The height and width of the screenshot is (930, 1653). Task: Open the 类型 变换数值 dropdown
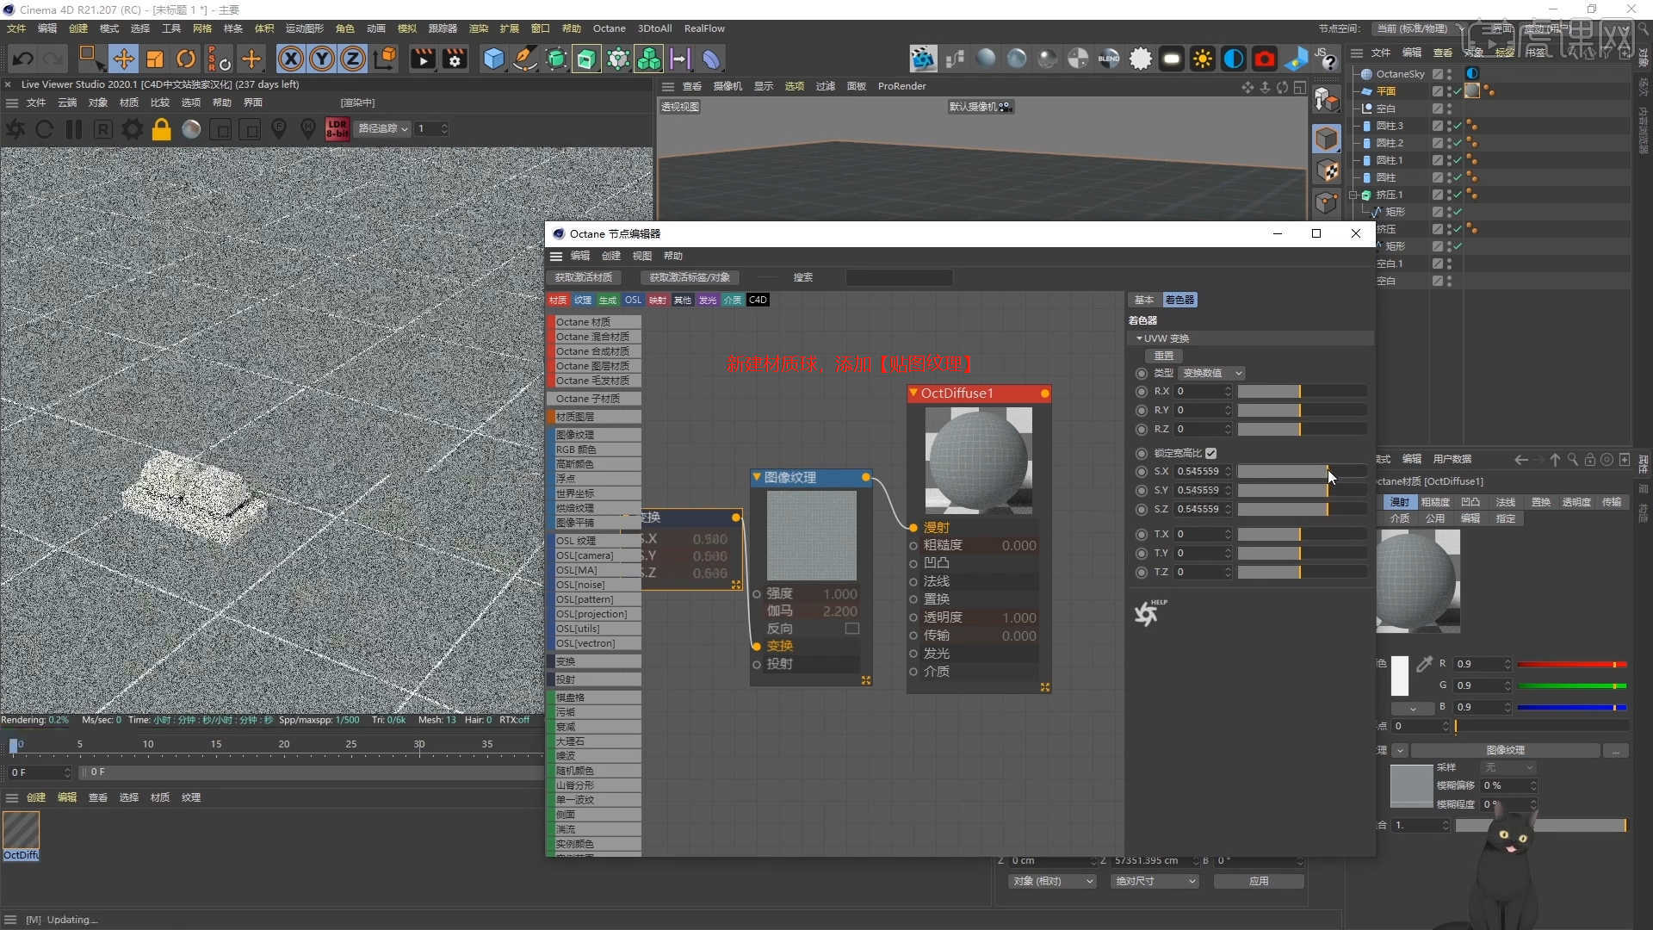pos(1211,373)
